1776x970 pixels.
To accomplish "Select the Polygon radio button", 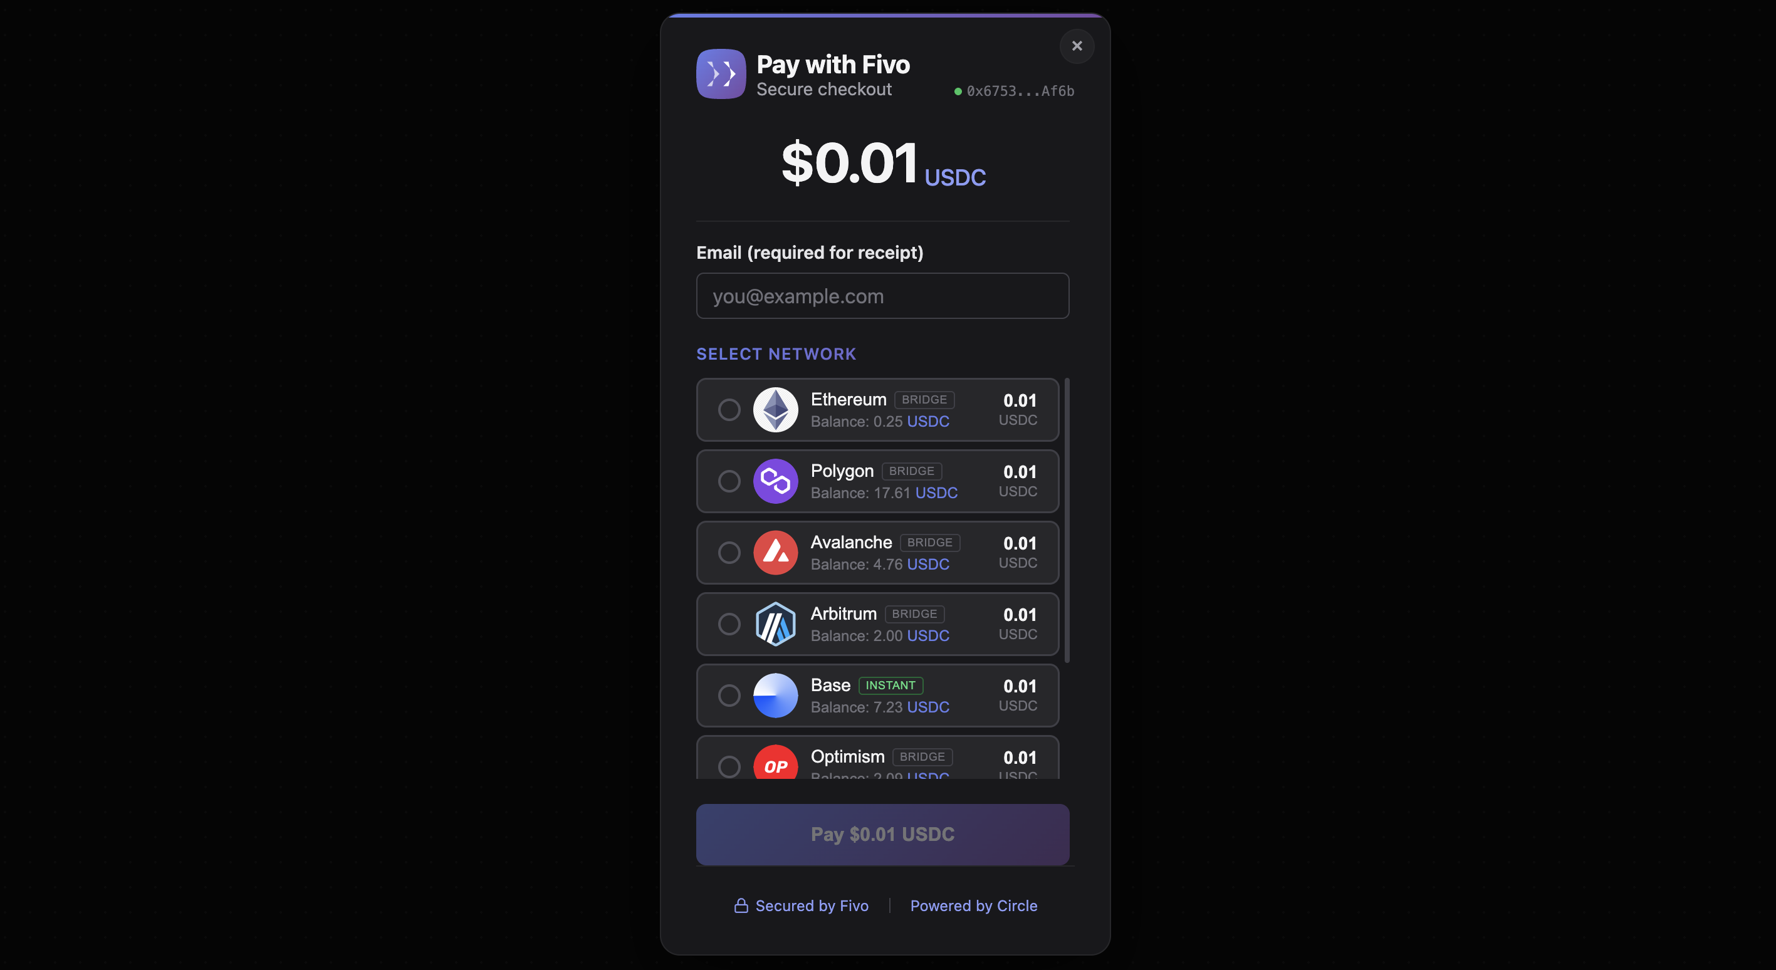I will point(729,481).
